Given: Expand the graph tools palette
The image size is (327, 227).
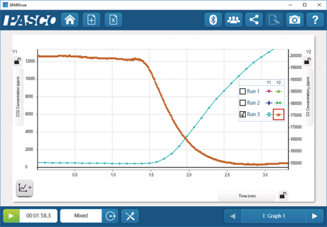Looking at the screenshot, I should [24, 188].
